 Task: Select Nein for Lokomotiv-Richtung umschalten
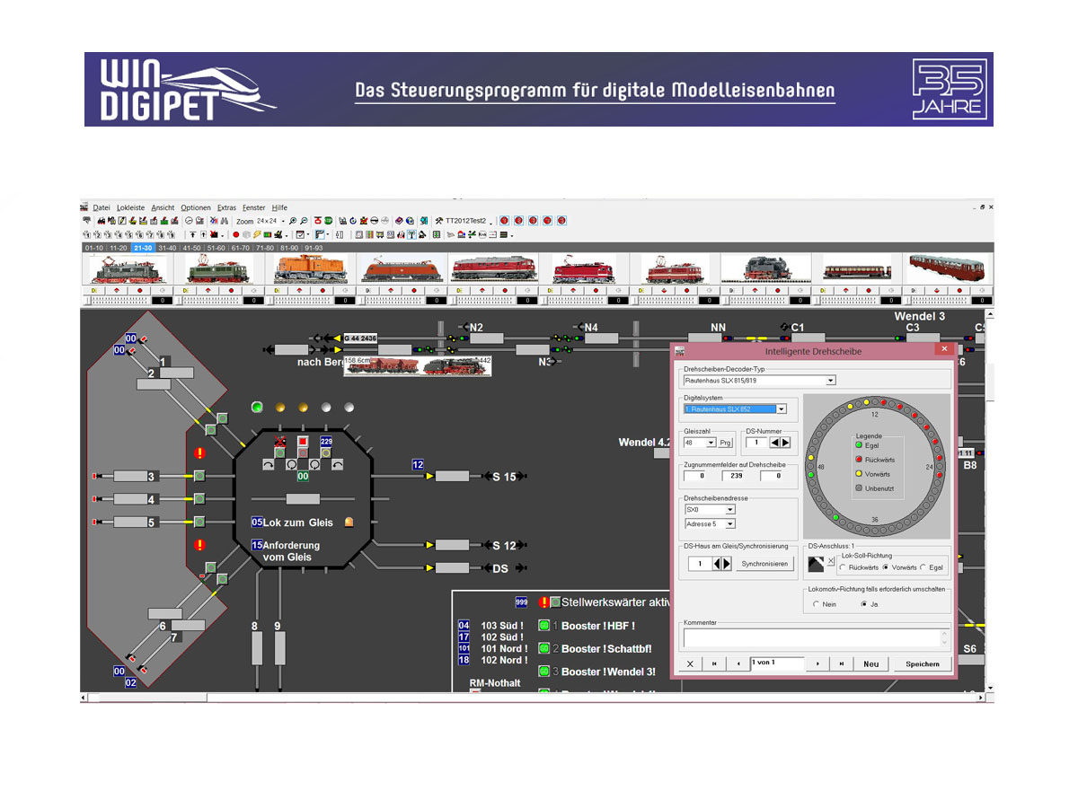tap(816, 604)
